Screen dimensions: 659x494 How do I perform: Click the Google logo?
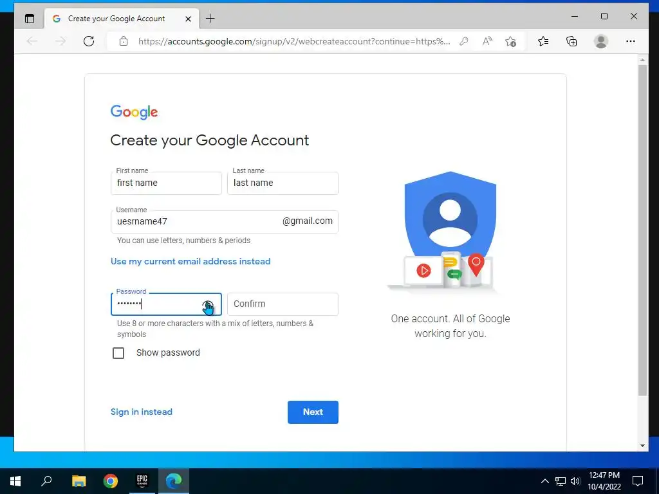click(134, 112)
